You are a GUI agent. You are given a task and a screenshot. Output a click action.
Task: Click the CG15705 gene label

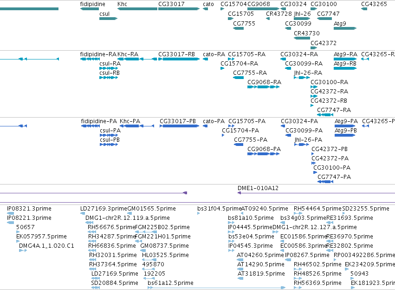pos(241,13)
